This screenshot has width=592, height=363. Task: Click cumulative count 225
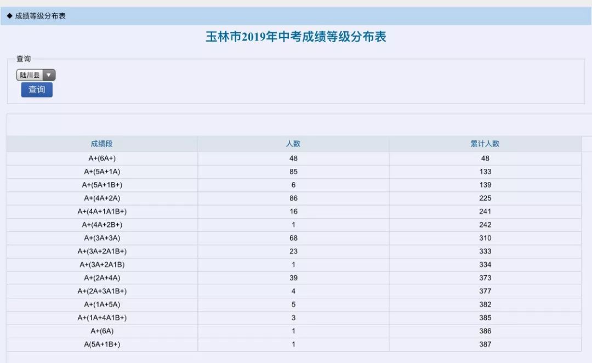[485, 198]
